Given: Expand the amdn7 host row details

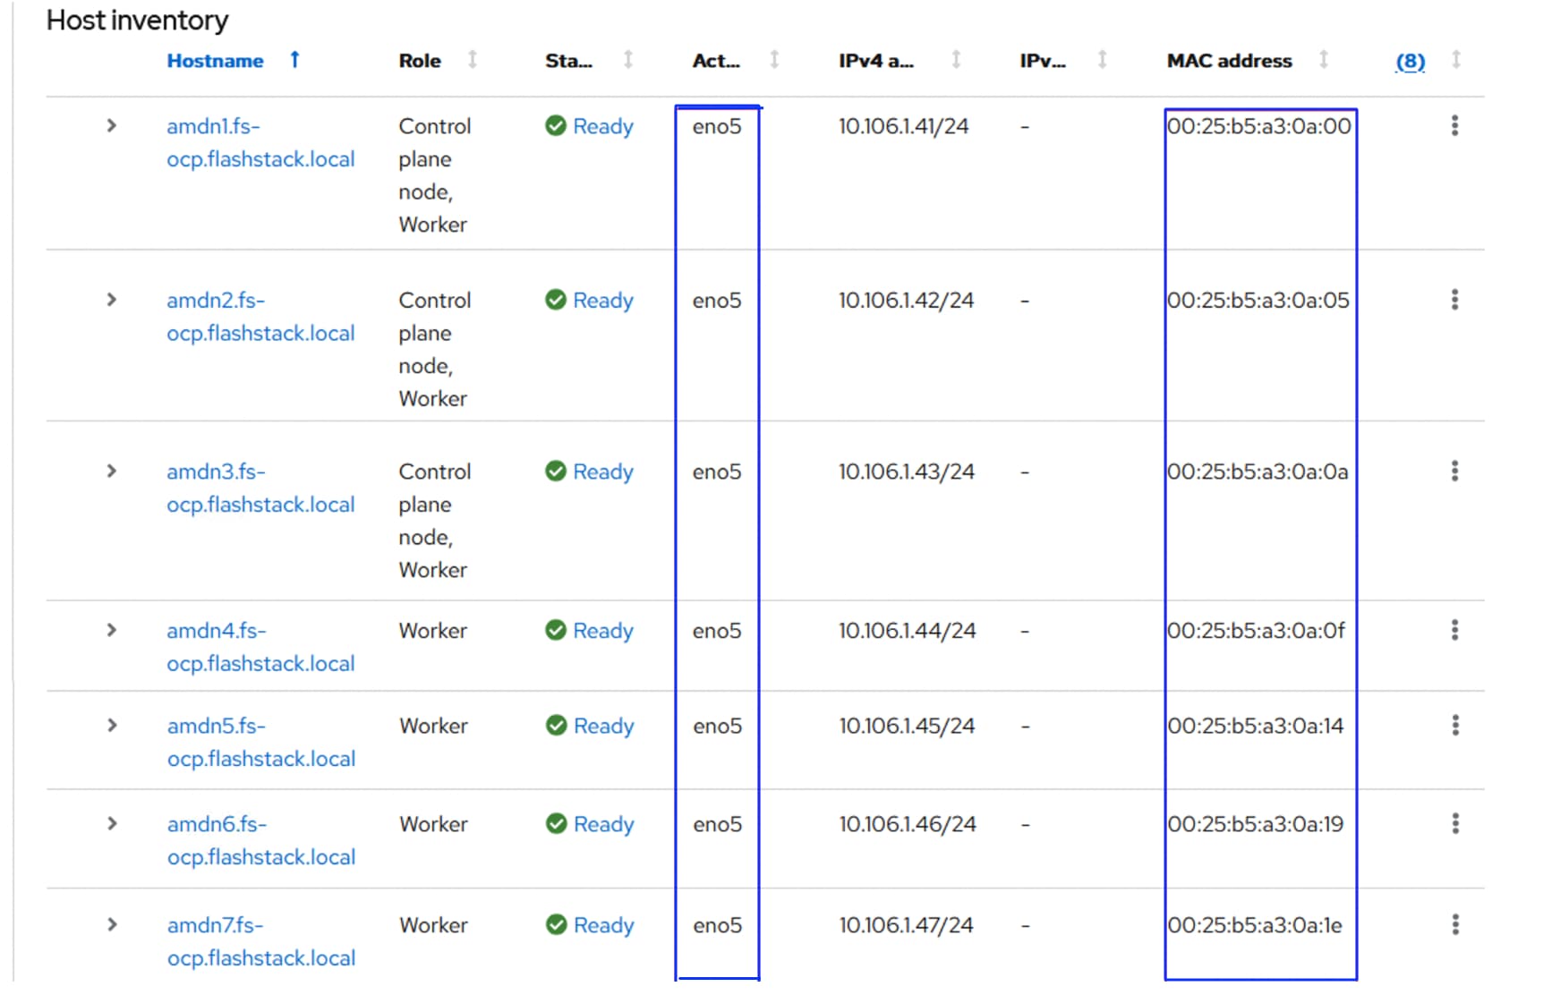Looking at the screenshot, I should pos(112,925).
